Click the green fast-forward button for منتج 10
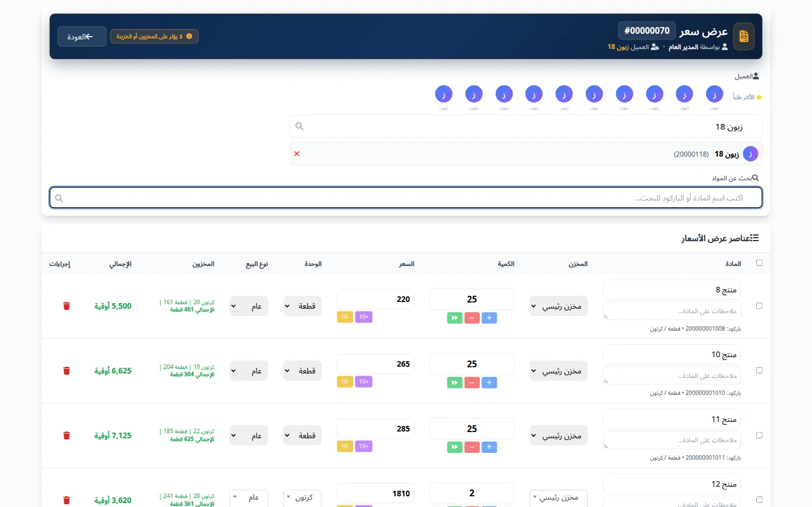This screenshot has width=812, height=507. pos(454,383)
